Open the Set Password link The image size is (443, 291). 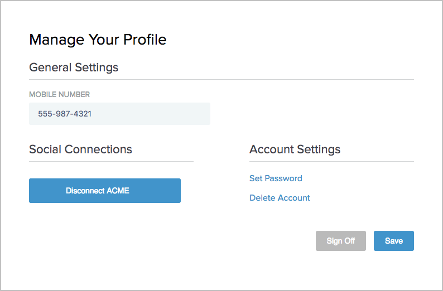(x=276, y=178)
